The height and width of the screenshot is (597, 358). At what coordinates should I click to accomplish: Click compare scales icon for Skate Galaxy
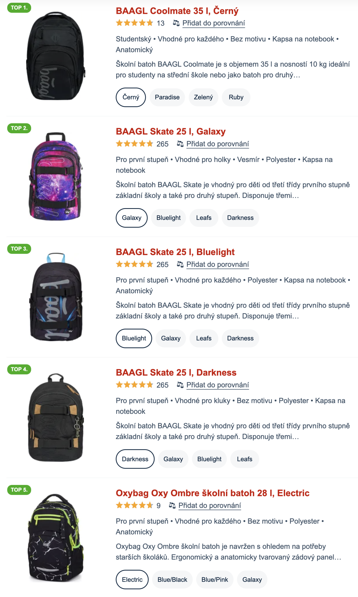pyautogui.click(x=180, y=144)
